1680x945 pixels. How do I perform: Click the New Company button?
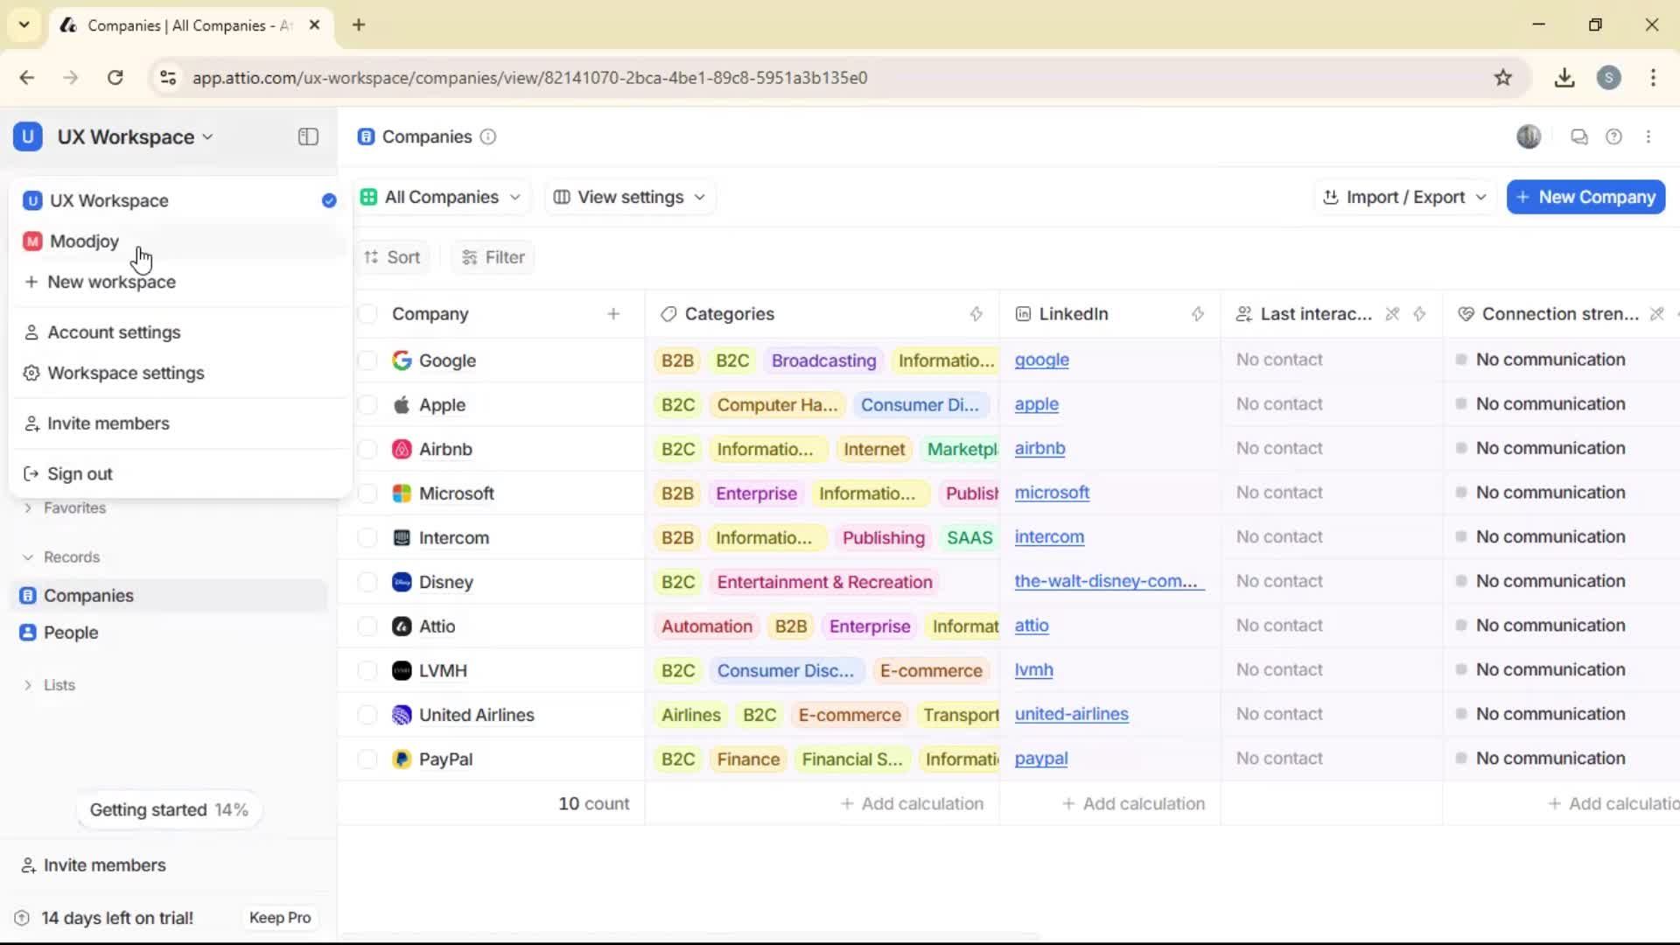[1585, 198]
